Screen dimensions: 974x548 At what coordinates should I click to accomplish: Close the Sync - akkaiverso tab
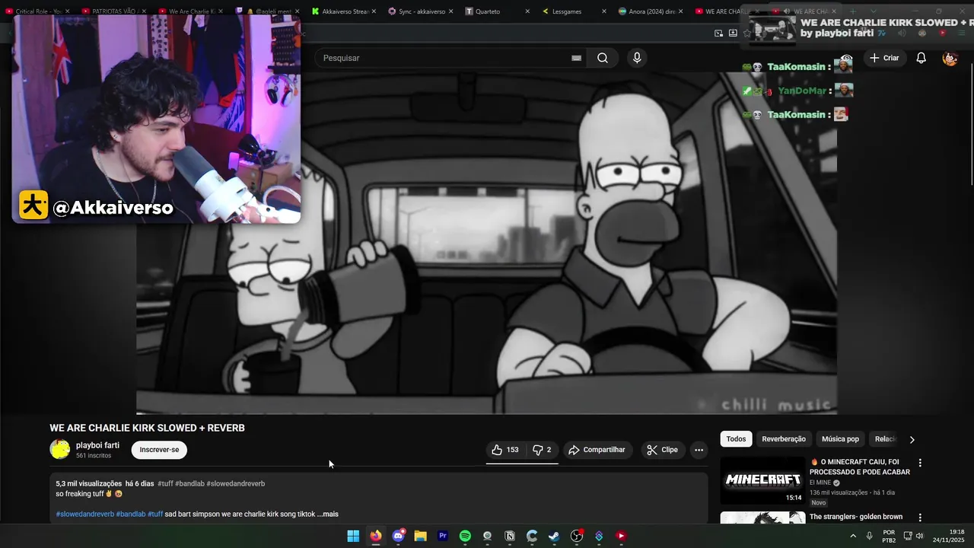coord(450,11)
